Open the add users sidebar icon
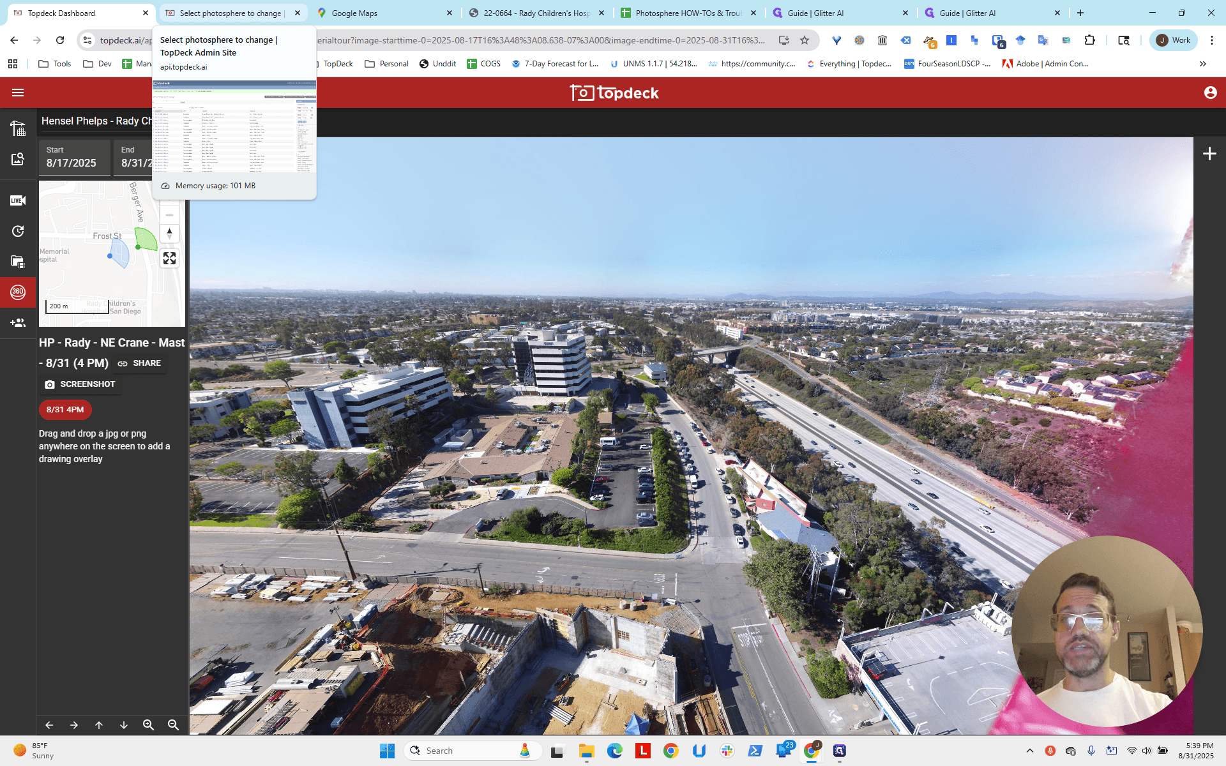This screenshot has height=766, width=1226. pyautogui.click(x=18, y=322)
